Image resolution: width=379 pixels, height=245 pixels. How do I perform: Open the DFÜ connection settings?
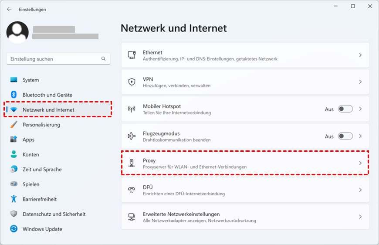[244, 190]
